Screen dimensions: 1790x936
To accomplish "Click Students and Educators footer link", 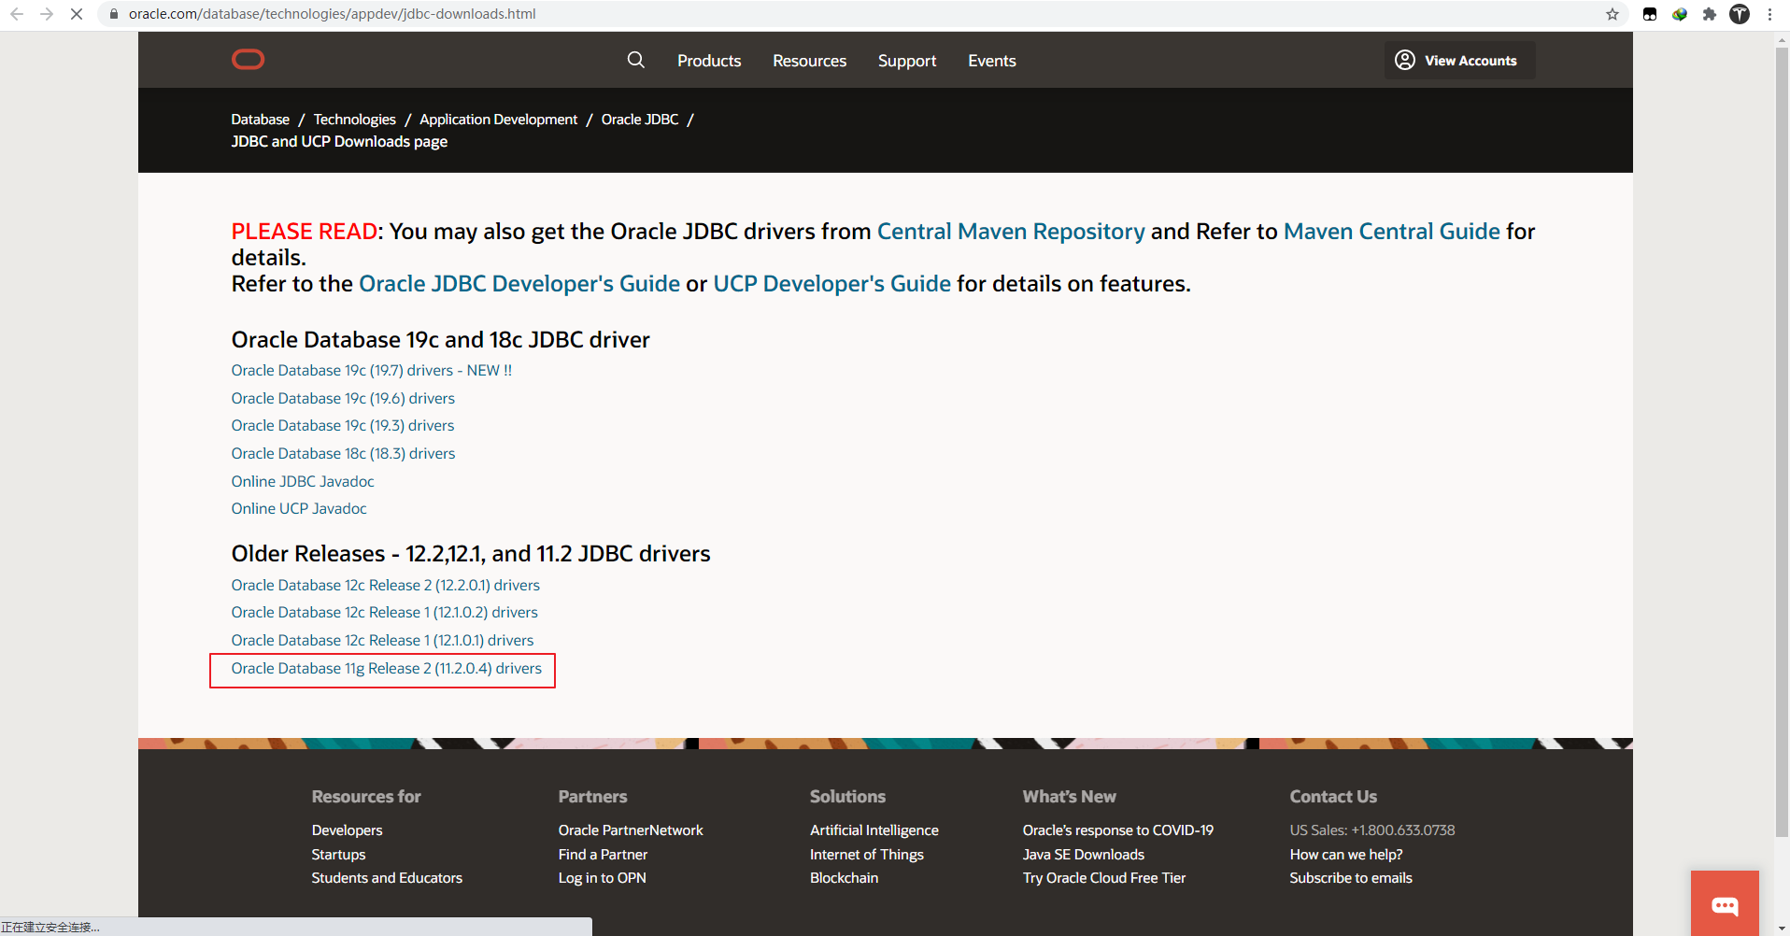I will tap(387, 878).
